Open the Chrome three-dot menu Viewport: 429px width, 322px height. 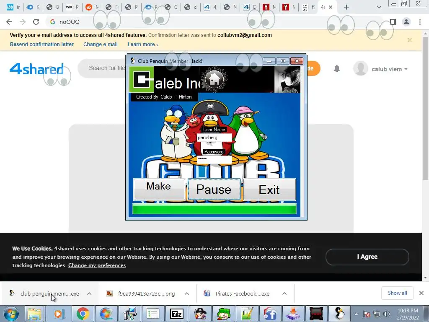pyautogui.click(x=420, y=22)
